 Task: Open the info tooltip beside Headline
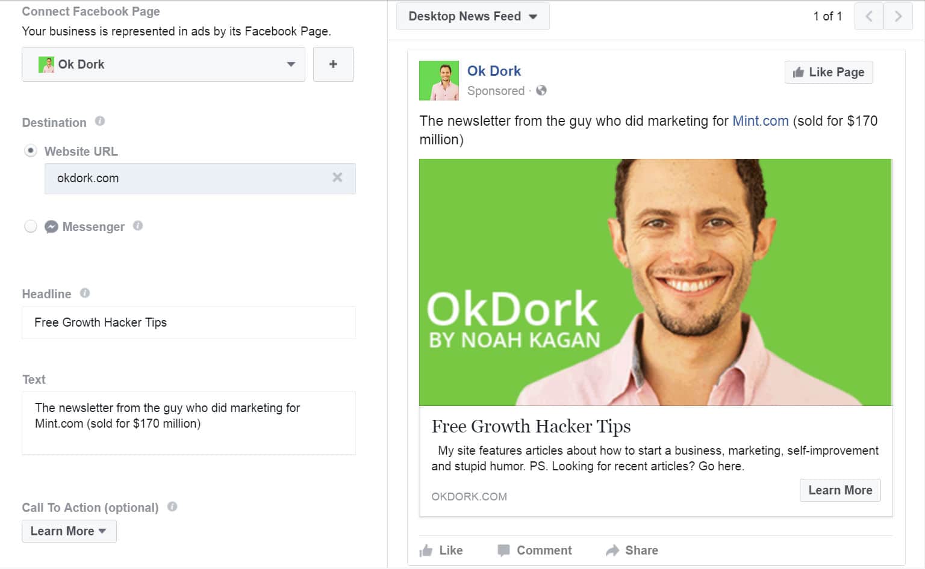(84, 293)
